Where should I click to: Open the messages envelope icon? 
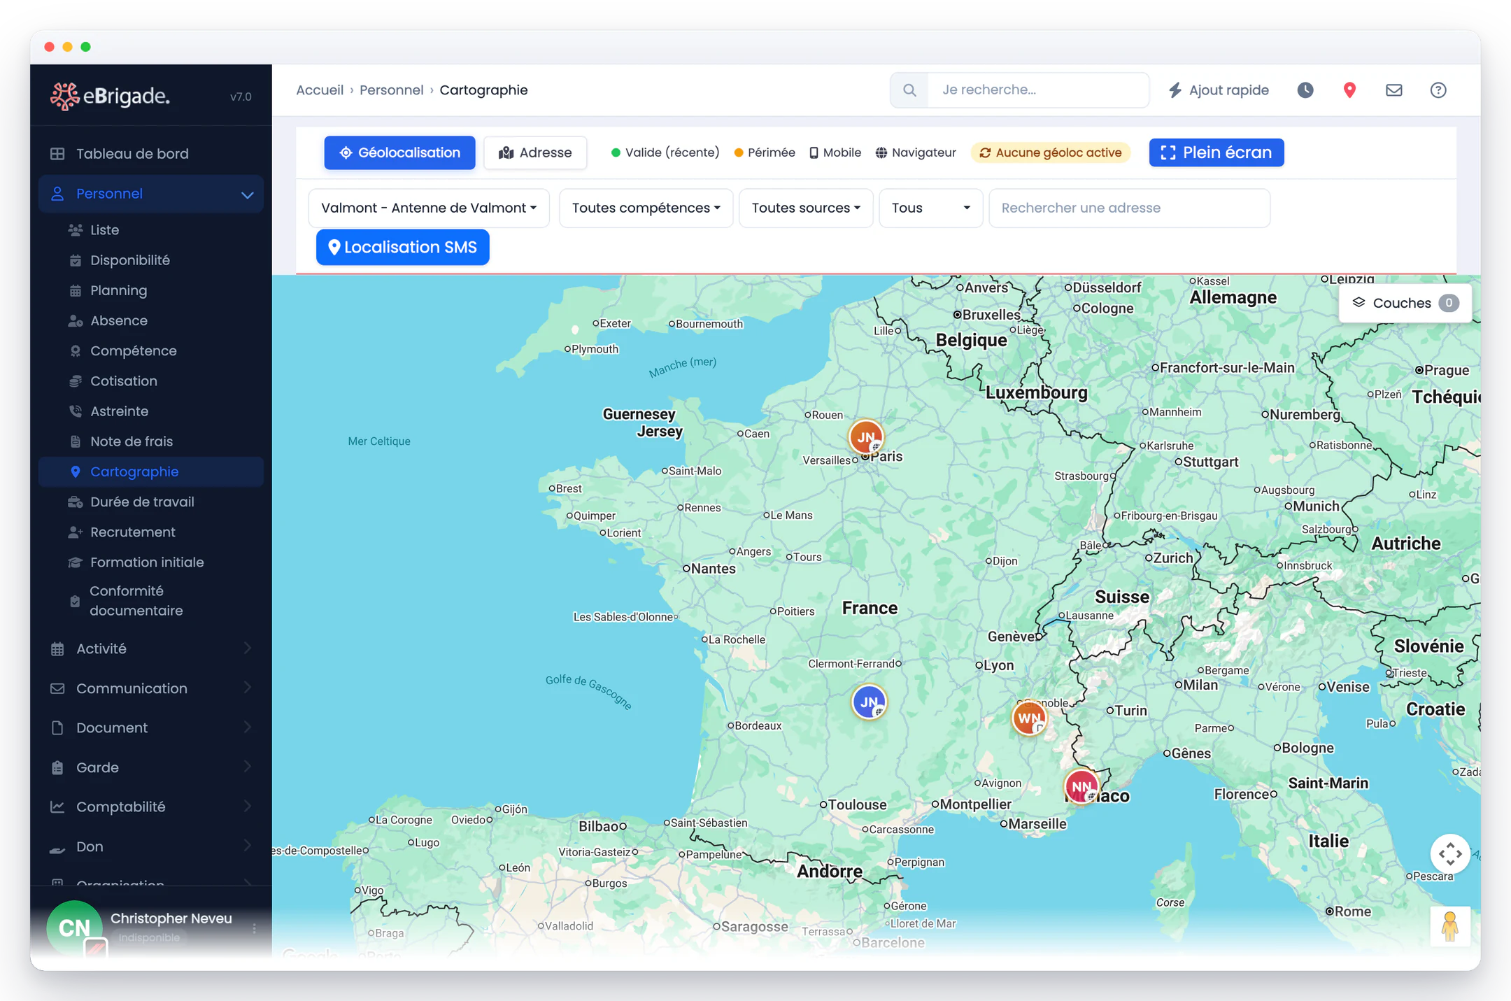point(1394,90)
